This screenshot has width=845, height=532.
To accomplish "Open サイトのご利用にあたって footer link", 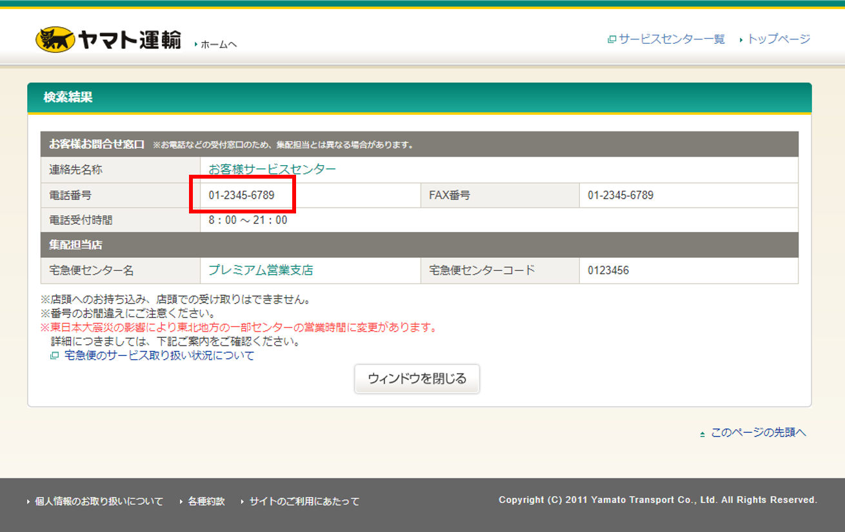I will click(304, 501).
